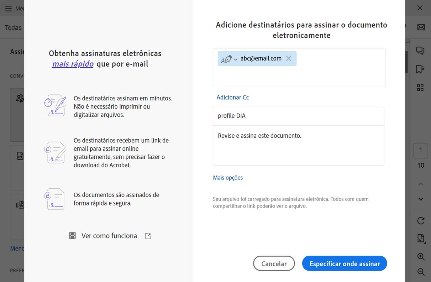Go to next page with down chevron

(x=421, y=199)
